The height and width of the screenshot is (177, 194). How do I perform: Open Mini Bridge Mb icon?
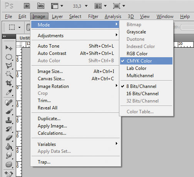(x=41, y=6)
